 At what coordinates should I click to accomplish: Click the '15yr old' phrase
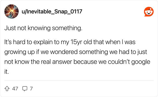[x=81, y=42]
